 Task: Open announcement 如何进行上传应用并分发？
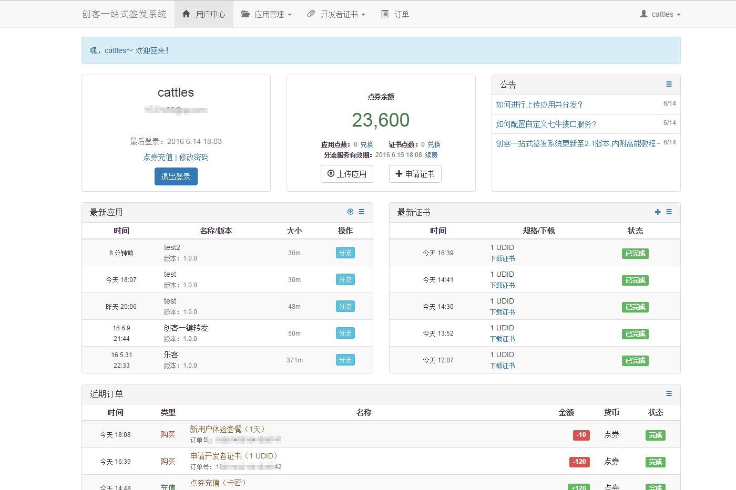pyautogui.click(x=539, y=105)
